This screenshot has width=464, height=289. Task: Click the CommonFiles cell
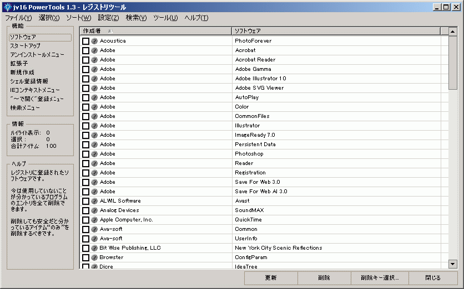coord(336,116)
